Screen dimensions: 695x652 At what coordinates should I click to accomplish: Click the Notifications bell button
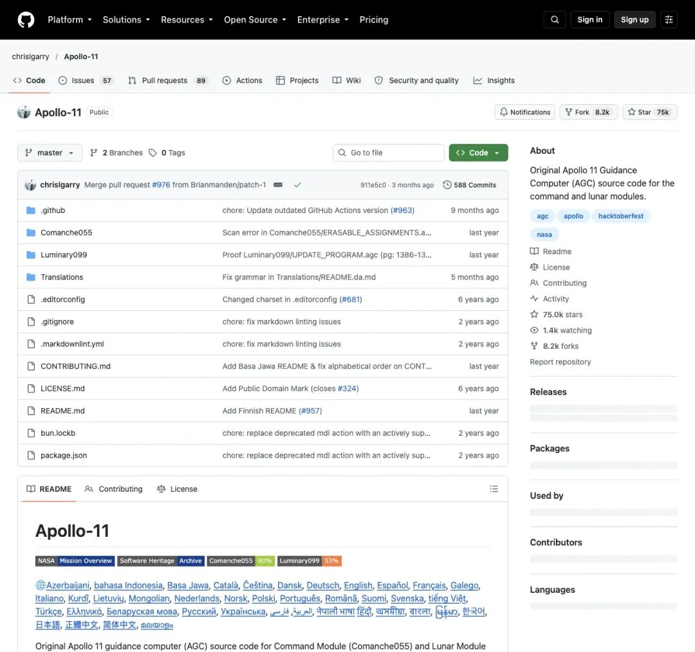coord(525,112)
